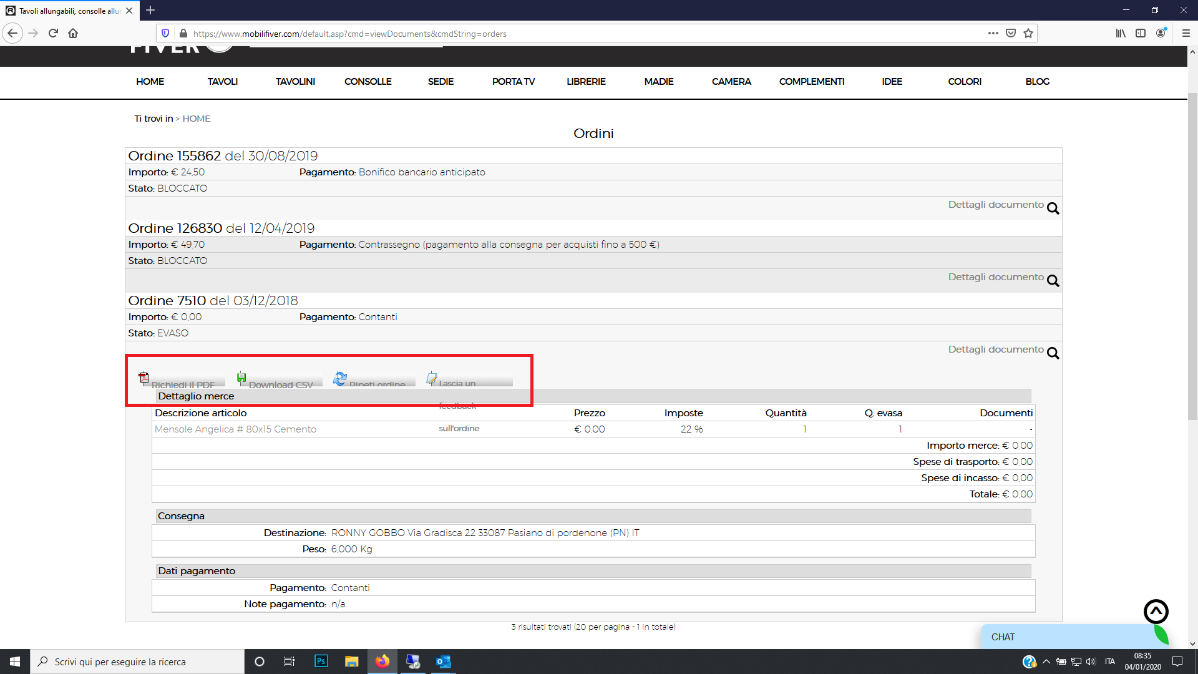Click the PDF icon for Richiedi il PDF
The width and height of the screenshot is (1198, 674).
click(x=144, y=378)
